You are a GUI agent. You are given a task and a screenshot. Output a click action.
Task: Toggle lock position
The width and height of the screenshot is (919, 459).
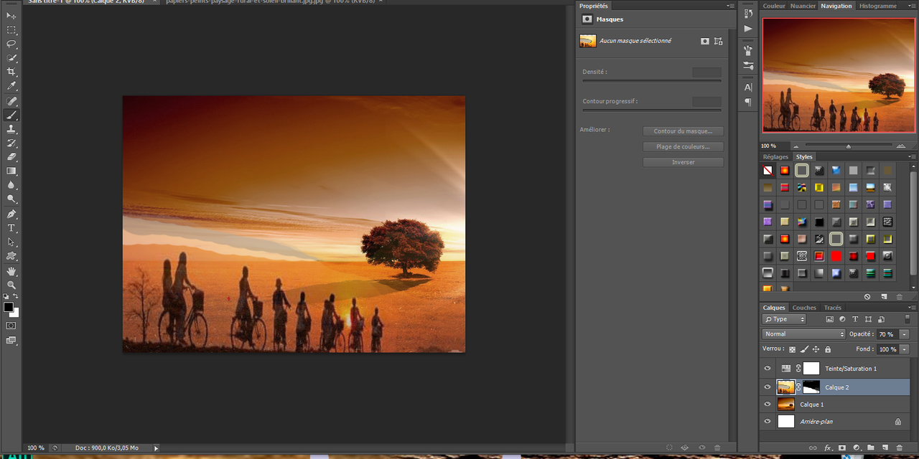pos(816,349)
